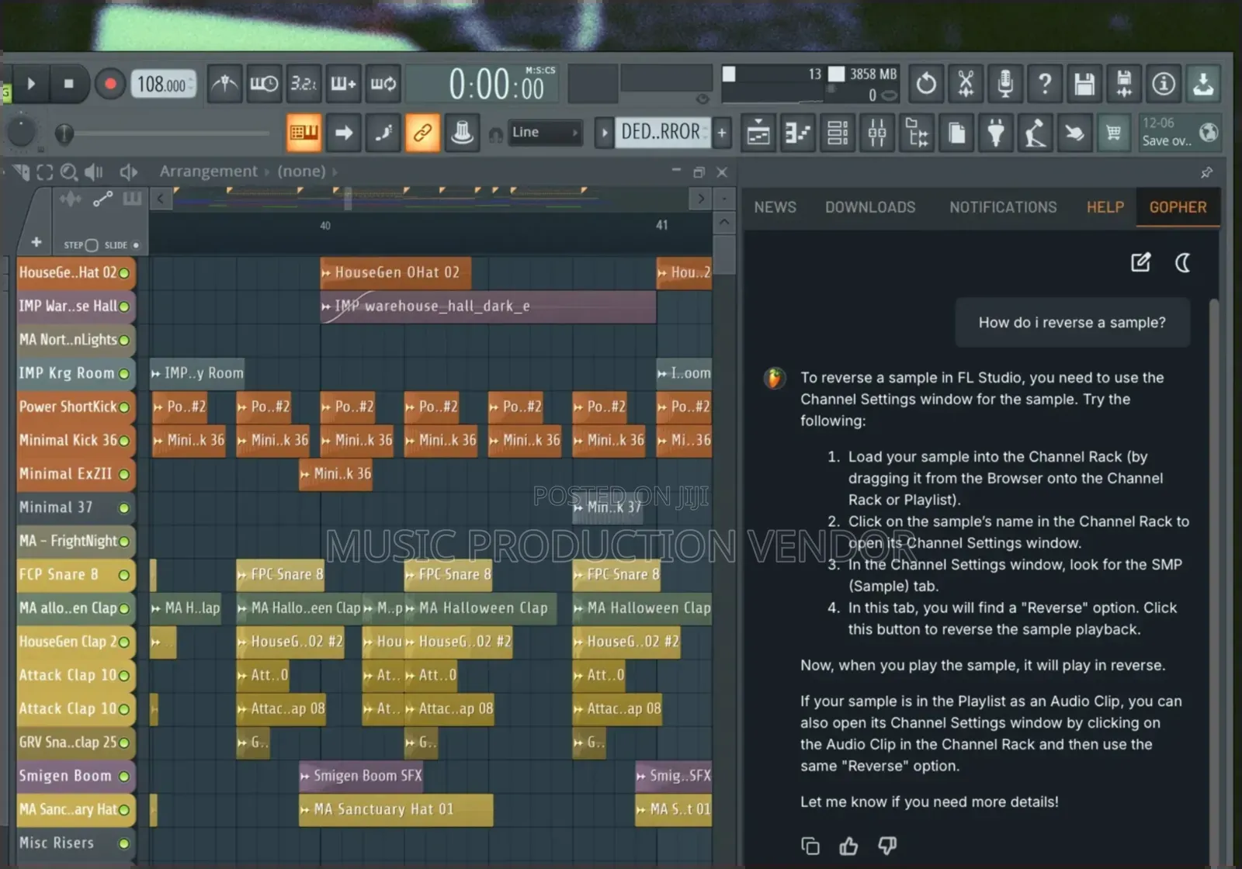The width and height of the screenshot is (1242, 869).
Task: Open the Mixer view icon
Action: [877, 133]
